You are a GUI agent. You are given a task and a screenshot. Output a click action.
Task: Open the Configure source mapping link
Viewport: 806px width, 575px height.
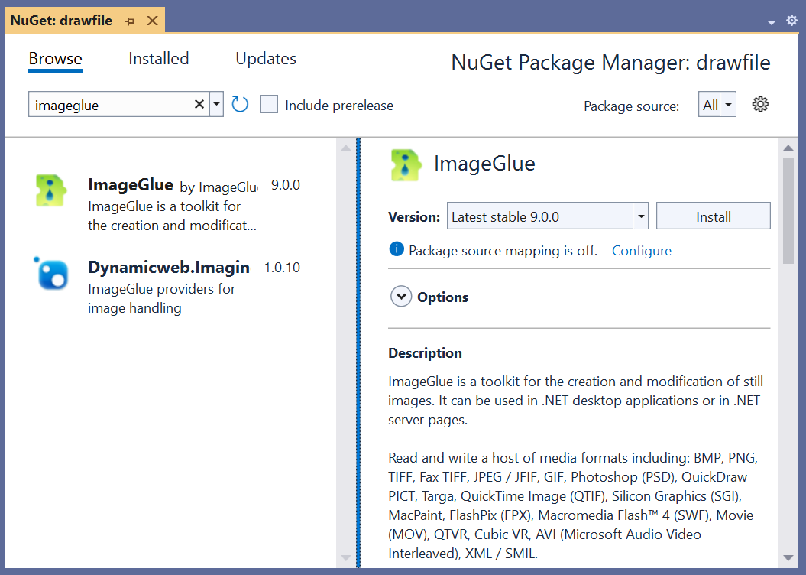pos(642,251)
